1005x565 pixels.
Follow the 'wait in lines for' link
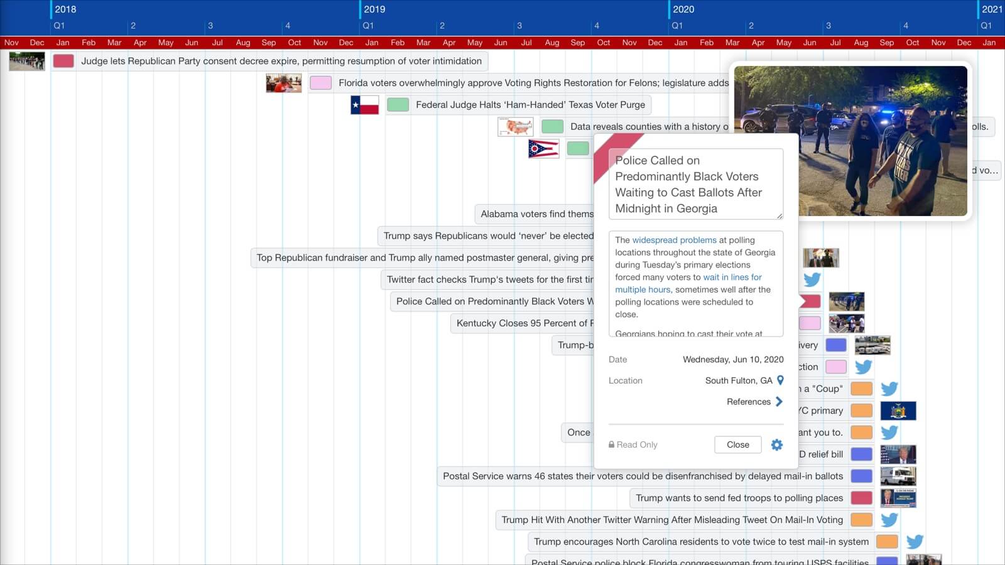[x=732, y=277]
